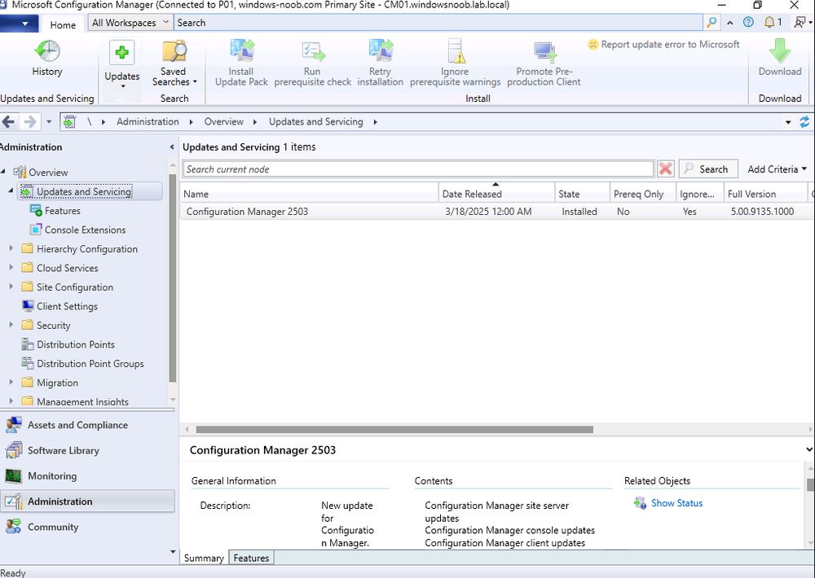The height and width of the screenshot is (578, 815).
Task: Sort by State column header
Action: pyautogui.click(x=582, y=194)
